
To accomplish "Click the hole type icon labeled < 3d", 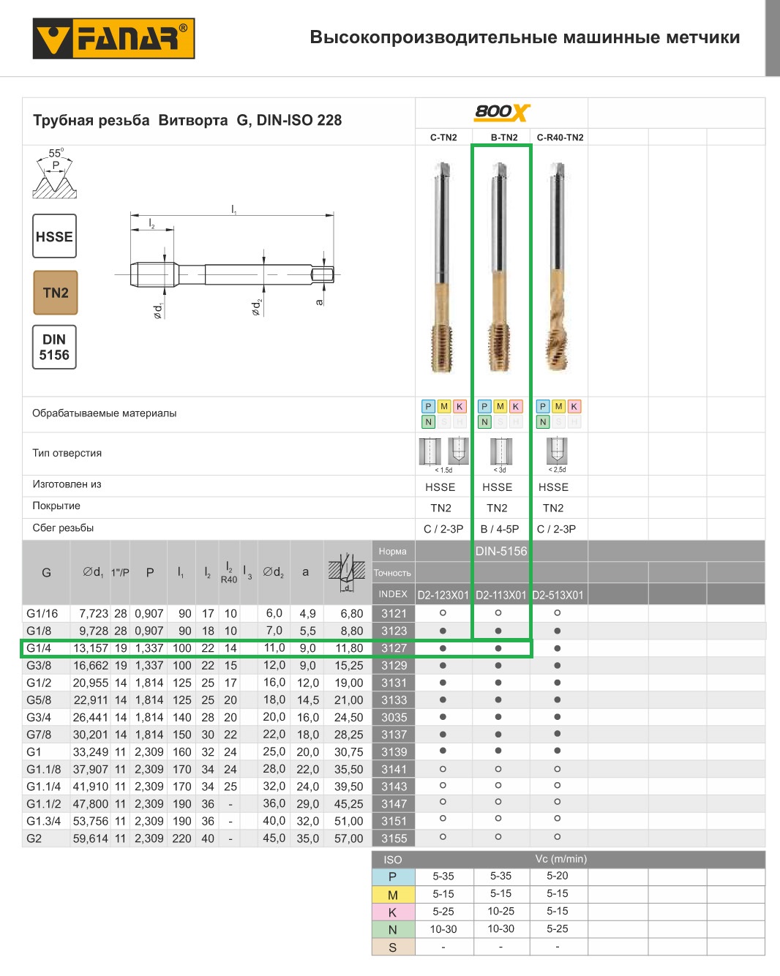I will tap(500, 451).
